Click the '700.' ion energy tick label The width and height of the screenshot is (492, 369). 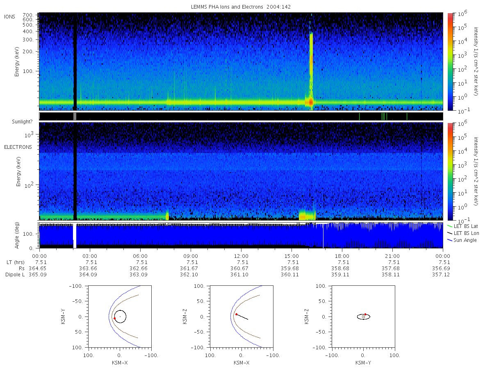pyautogui.click(x=29, y=14)
